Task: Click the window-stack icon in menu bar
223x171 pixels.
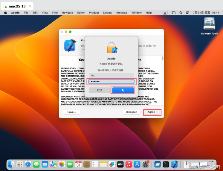Action: [x=173, y=13]
